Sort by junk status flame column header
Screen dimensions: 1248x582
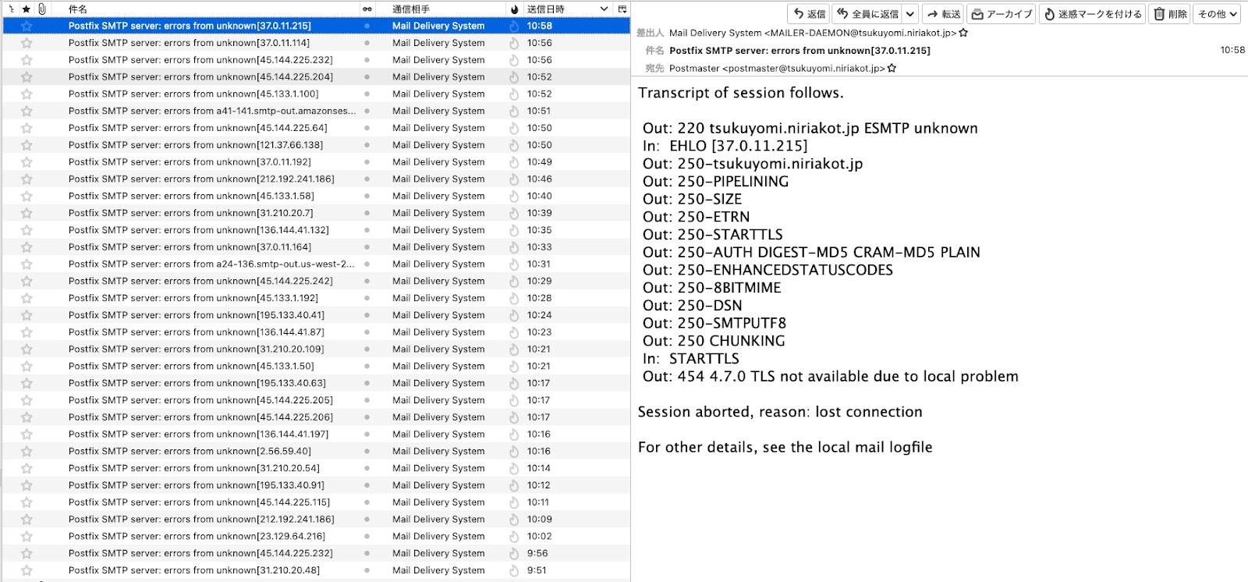(x=514, y=9)
